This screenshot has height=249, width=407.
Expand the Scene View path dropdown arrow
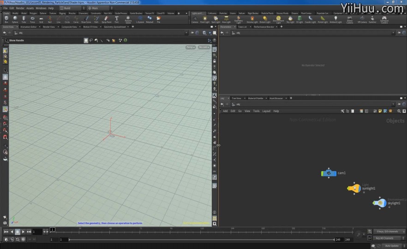(x=186, y=33)
